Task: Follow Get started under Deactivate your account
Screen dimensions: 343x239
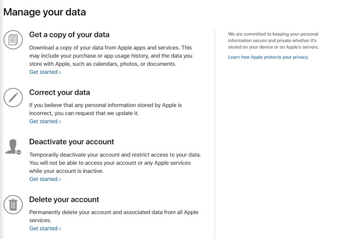Action: [45, 179]
